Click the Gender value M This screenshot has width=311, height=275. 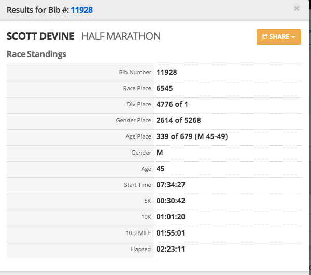[159, 153]
